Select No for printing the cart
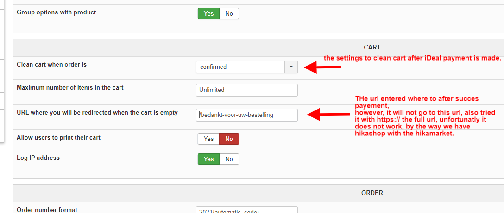Viewport: 504px width, 213px height. 229,139
